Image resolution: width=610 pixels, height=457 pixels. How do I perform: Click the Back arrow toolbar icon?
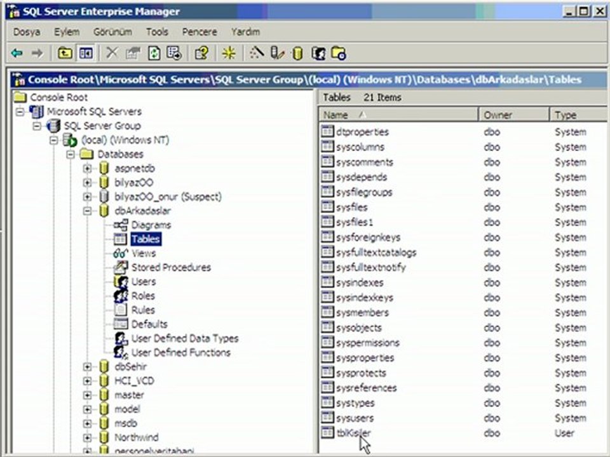tap(17, 53)
